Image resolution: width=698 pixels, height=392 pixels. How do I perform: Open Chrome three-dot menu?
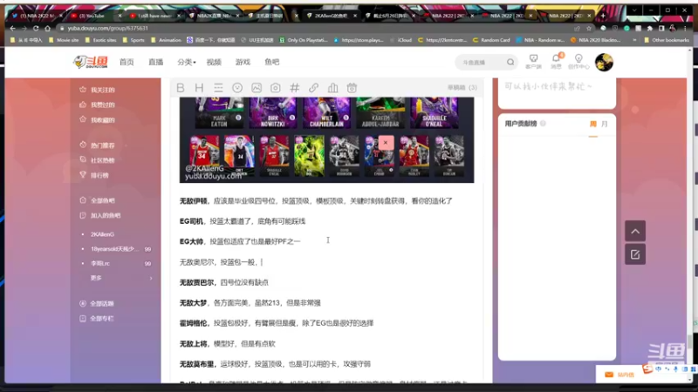pos(685,28)
